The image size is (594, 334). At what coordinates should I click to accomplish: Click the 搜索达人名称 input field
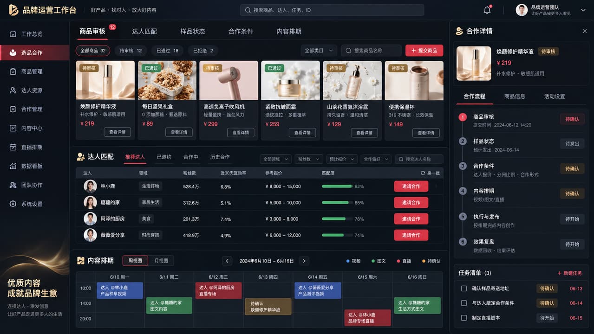419,159
